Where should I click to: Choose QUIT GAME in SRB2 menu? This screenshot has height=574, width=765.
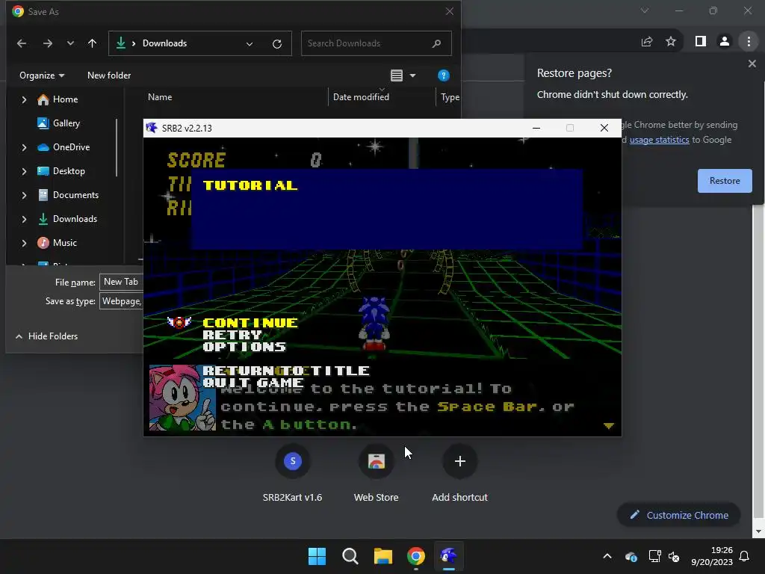coord(253,383)
